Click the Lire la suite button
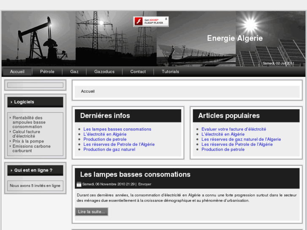Image resolution: width=307 pixels, height=230 pixels. tap(92, 212)
